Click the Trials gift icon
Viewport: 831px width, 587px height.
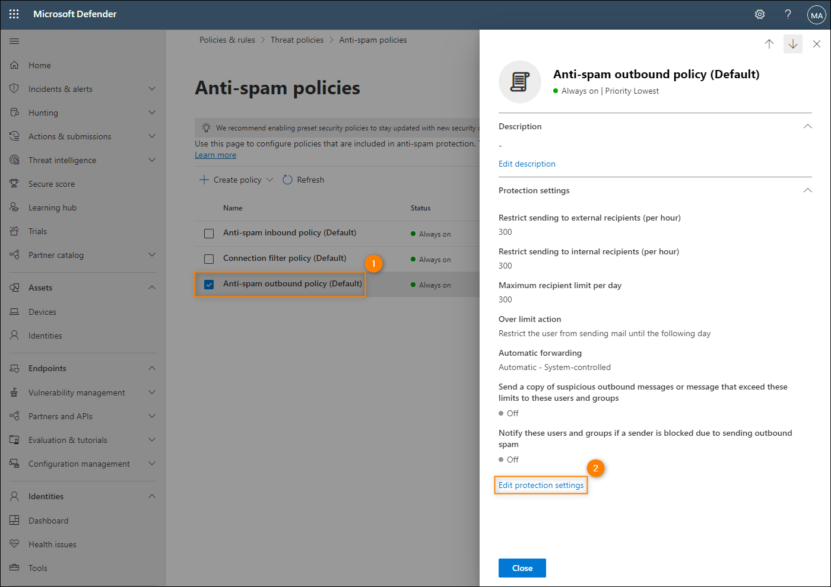click(14, 231)
